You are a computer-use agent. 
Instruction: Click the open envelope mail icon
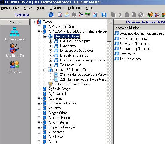click(67, 15)
